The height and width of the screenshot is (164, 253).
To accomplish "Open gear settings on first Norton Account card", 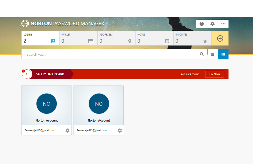I will click(x=67, y=130).
